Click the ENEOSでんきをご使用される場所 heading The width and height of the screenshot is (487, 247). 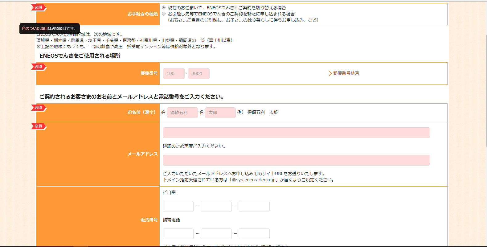[80, 56]
